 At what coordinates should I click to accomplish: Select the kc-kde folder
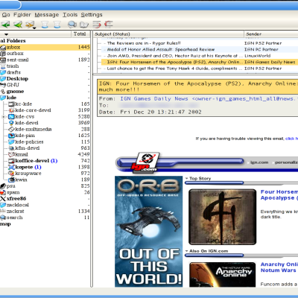(24, 104)
